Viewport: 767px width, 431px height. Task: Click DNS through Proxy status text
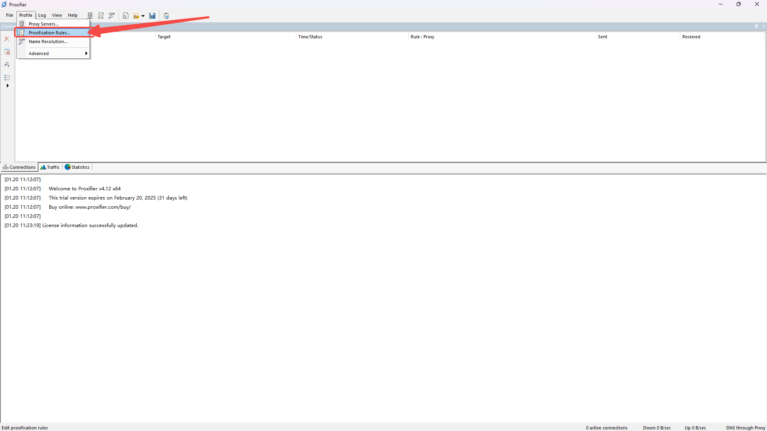click(746, 428)
